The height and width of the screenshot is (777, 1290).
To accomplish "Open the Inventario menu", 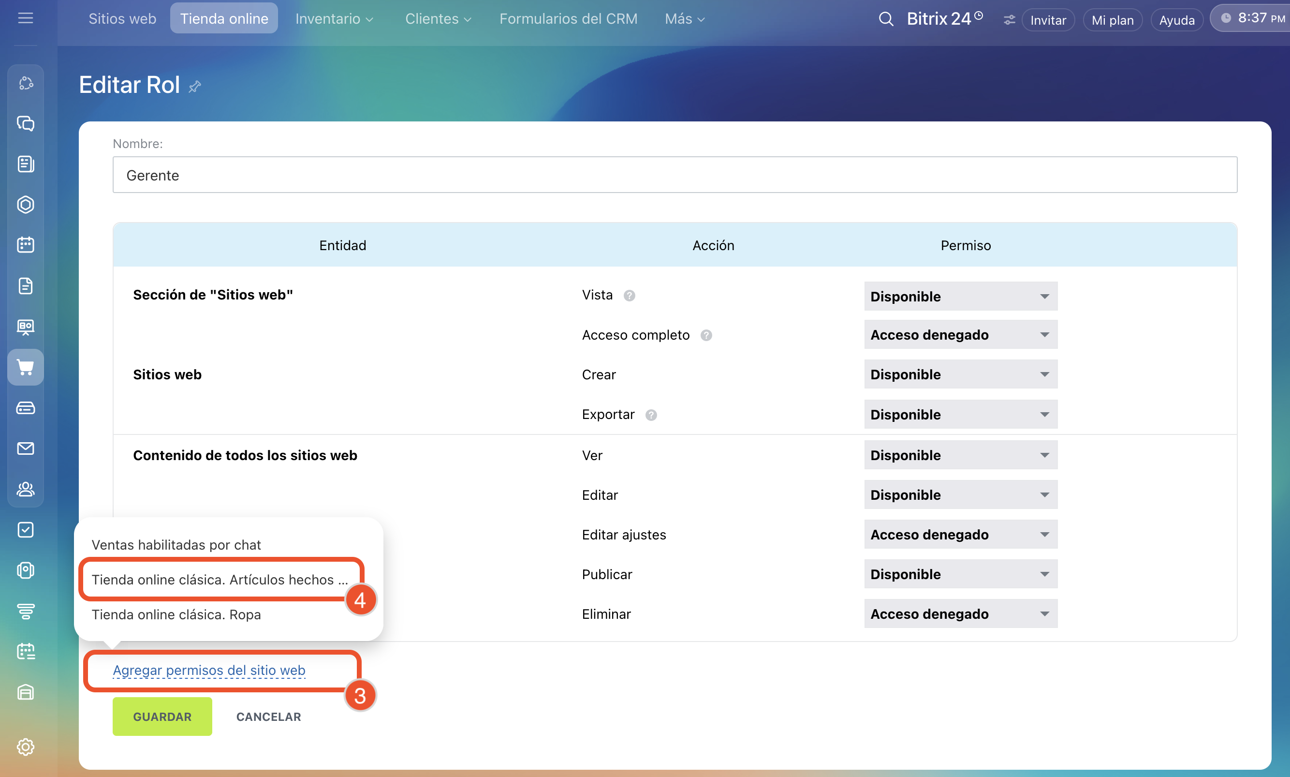I will 334,19.
